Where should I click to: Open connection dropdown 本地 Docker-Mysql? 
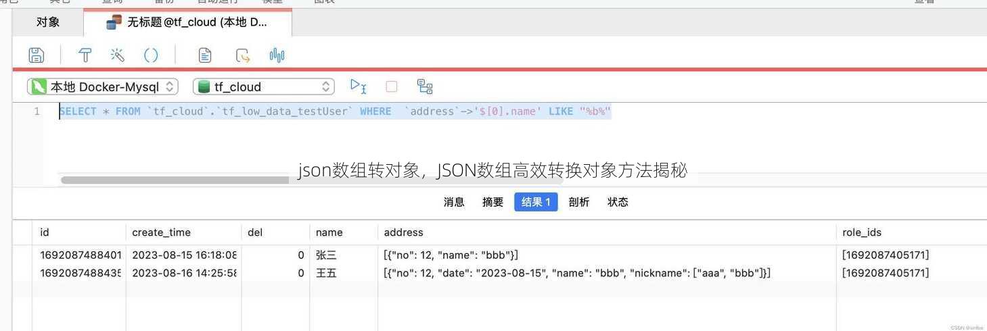tap(103, 86)
